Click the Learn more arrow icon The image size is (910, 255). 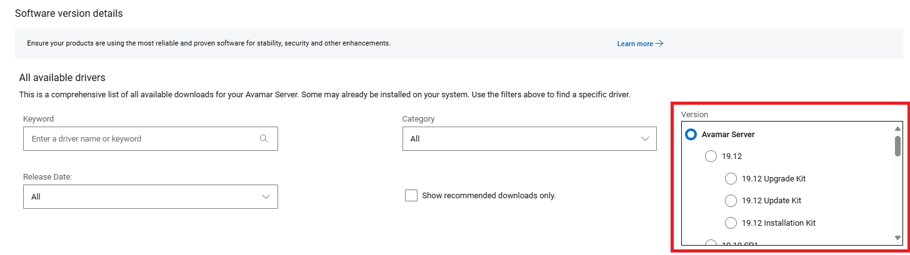[659, 44]
